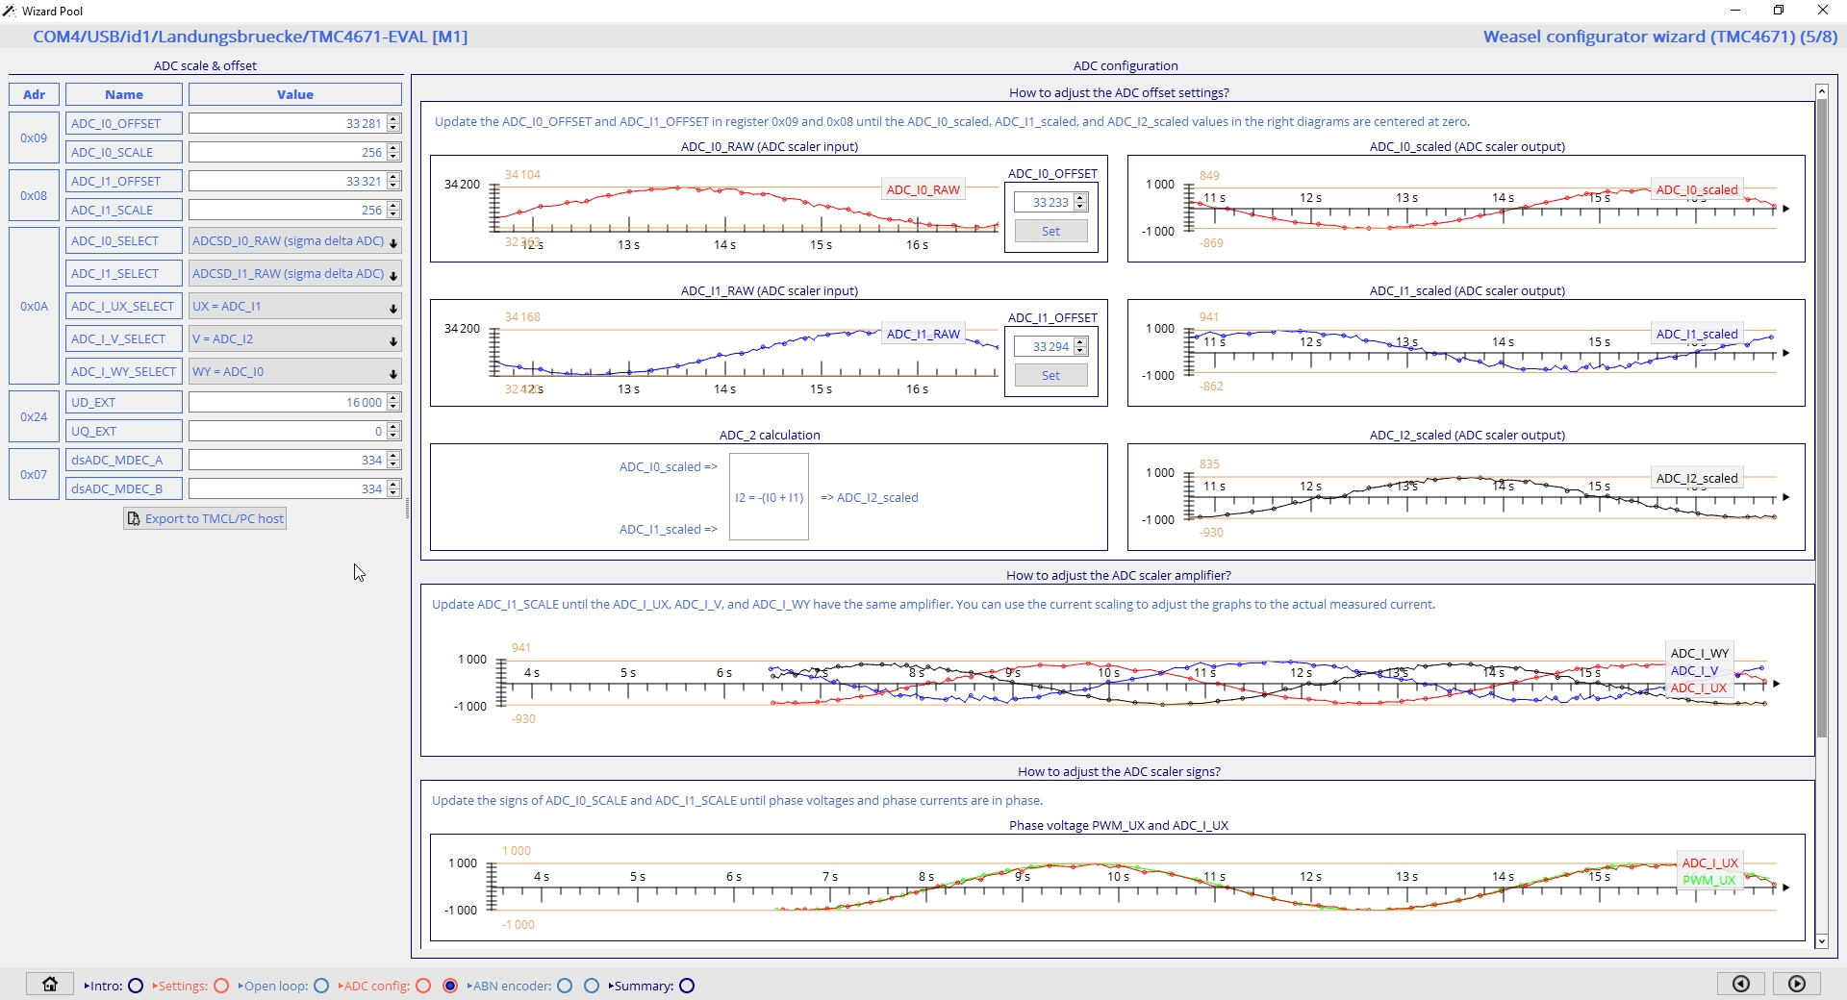Go to the previous wizard step
The image size is (1847, 1000).
tap(1740, 984)
